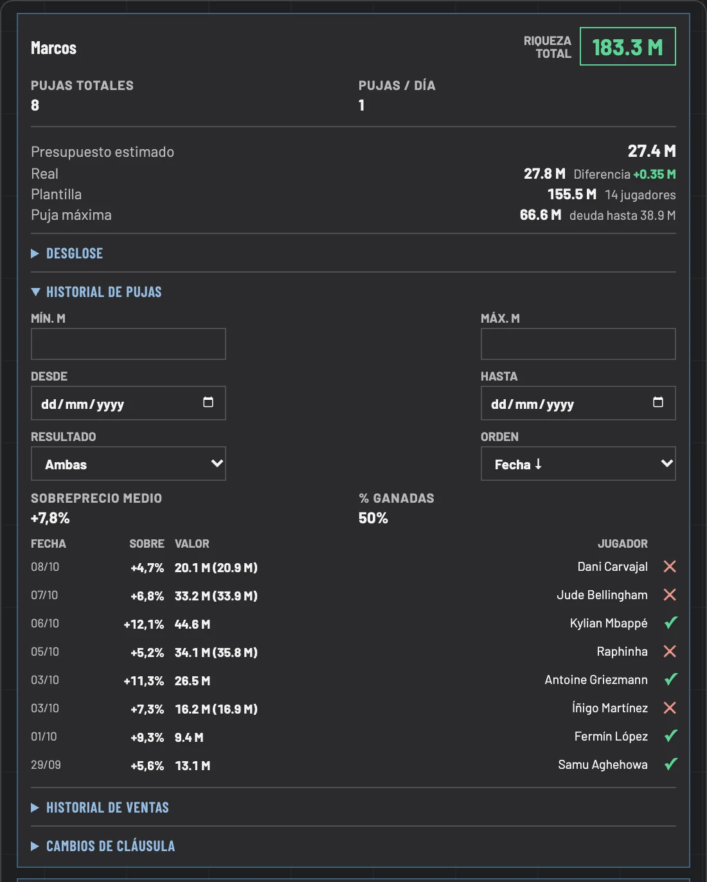The width and height of the screenshot is (707, 882).
Task: Select the player name Marcos
Action: (53, 48)
